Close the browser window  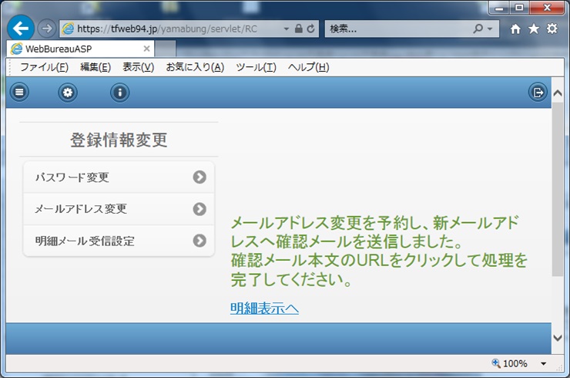tap(547, 8)
